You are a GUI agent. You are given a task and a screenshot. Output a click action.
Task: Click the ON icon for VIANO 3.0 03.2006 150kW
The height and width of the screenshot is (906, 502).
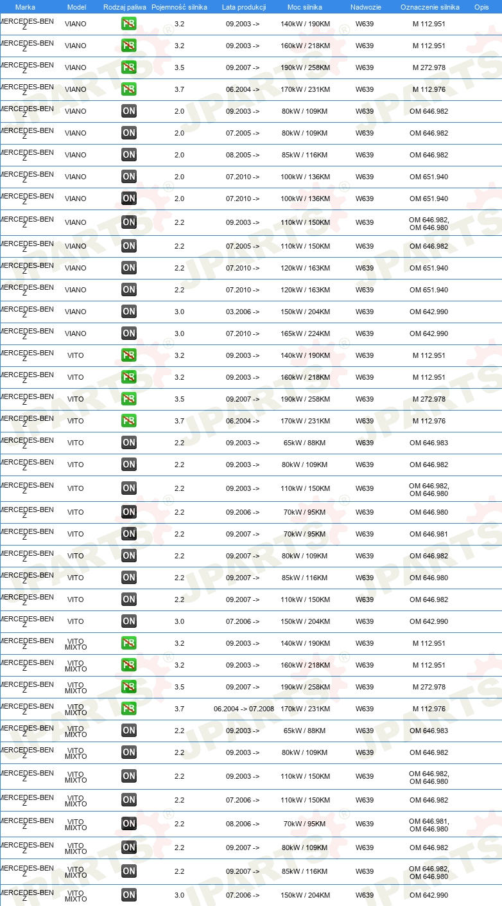[128, 312]
